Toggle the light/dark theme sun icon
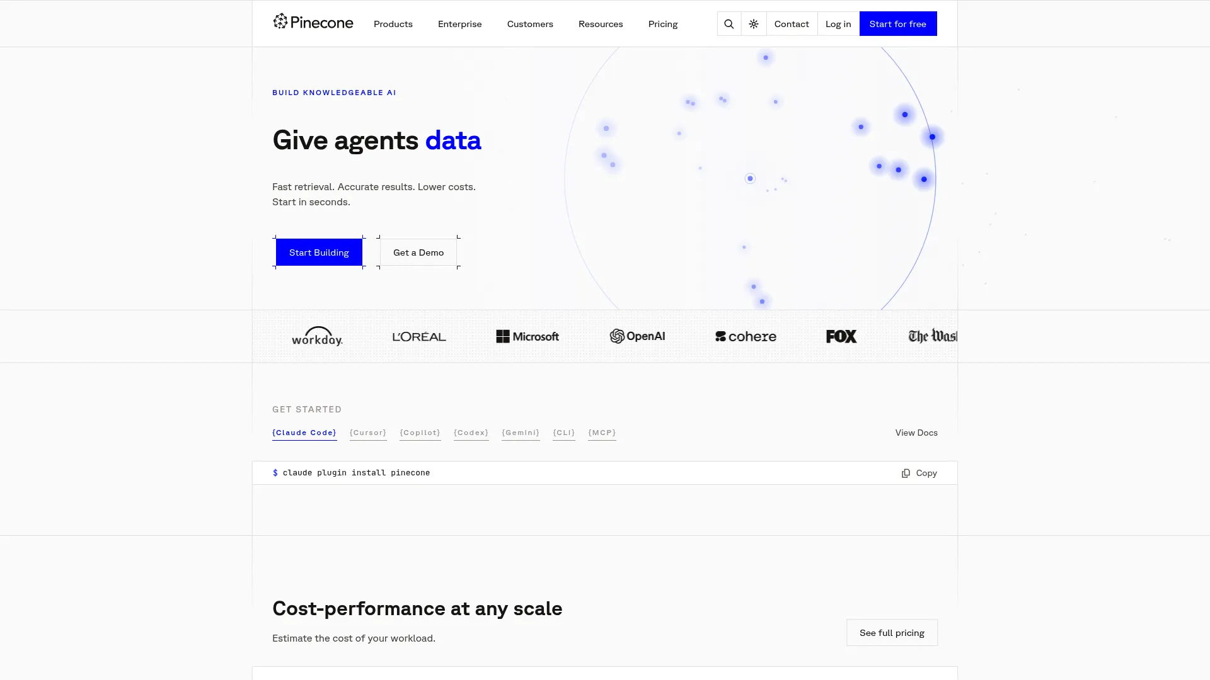This screenshot has height=680, width=1210. pos(754,24)
